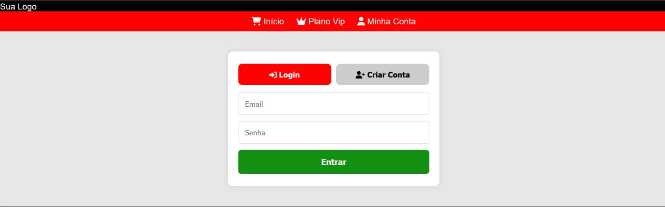Screen dimensions: 665x207
Task: Click the add-user icon on Criar Conta
Action: (x=360, y=75)
